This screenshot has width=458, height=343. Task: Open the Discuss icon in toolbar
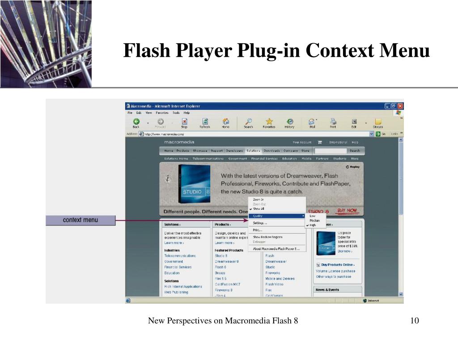tap(378, 121)
